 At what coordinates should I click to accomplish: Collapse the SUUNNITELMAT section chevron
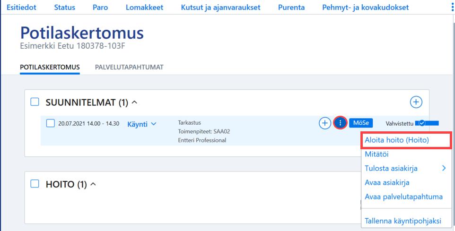[x=135, y=102]
